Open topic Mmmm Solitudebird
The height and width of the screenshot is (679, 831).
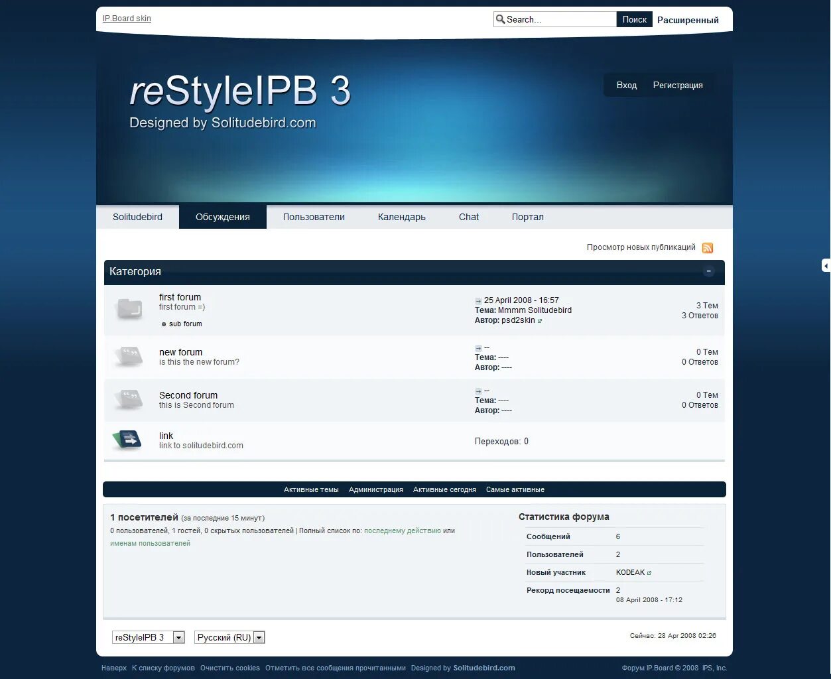[535, 310]
